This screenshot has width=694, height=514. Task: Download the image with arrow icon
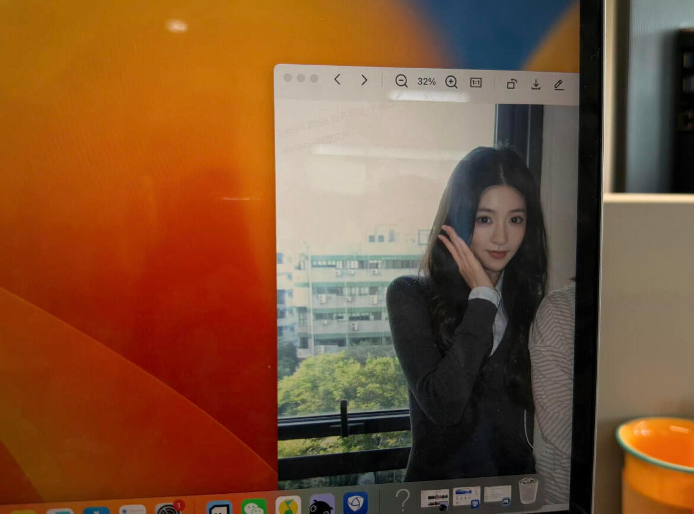click(536, 84)
